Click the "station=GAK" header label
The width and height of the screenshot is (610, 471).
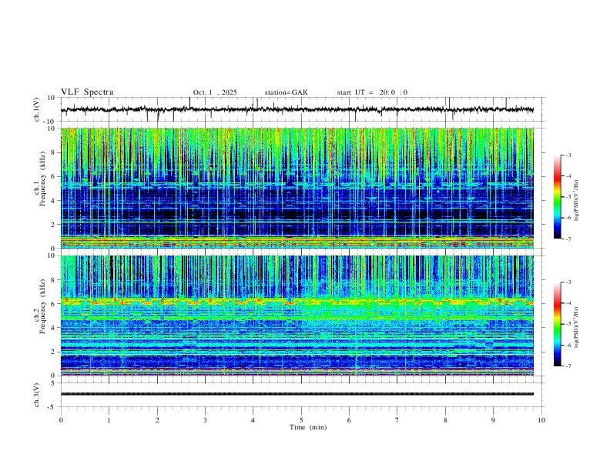(286, 92)
